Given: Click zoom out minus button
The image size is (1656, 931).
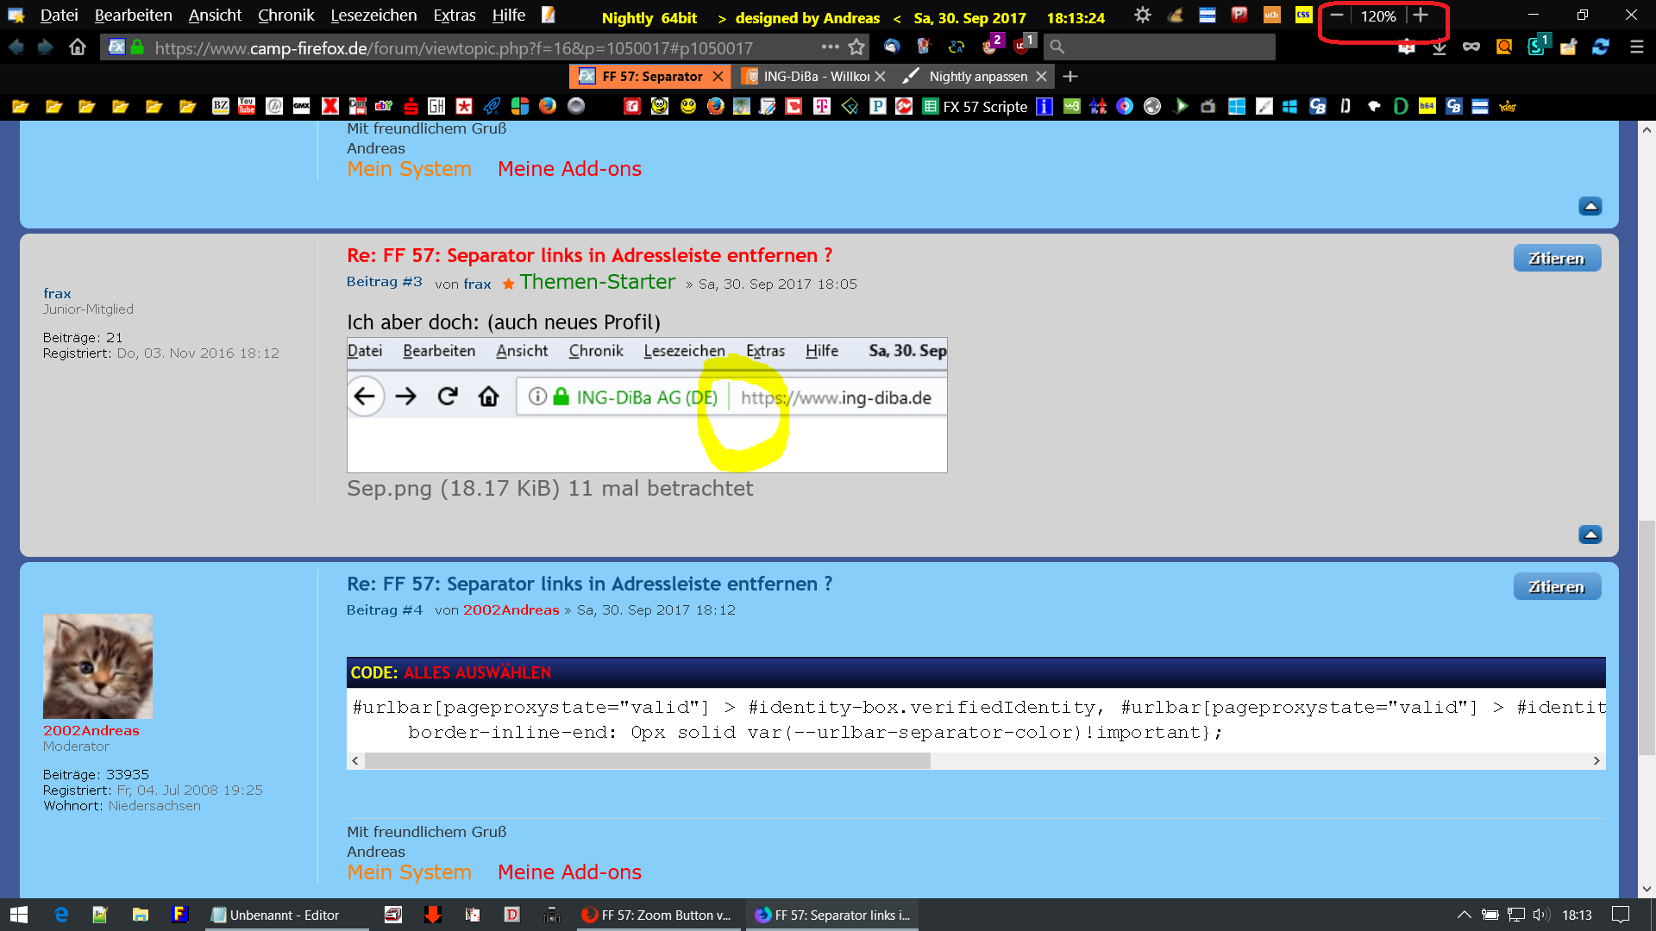Looking at the screenshot, I should [1337, 16].
